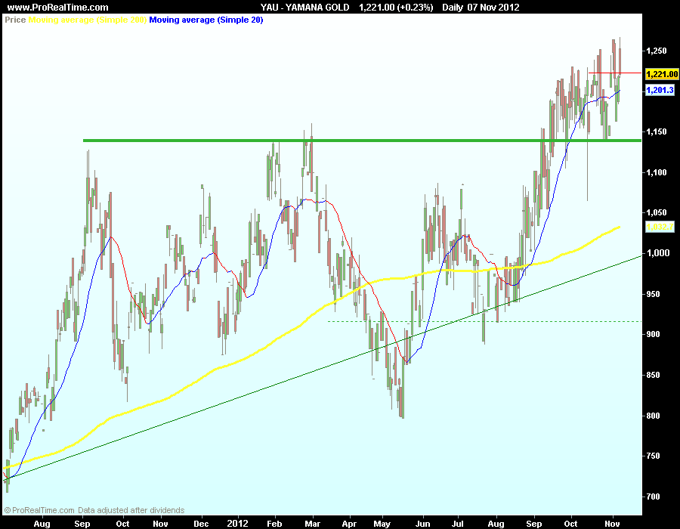Select the blue 1,201.3 moving average tag
The height and width of the screenshot is (529, 680).
click(x=660, y=90)
